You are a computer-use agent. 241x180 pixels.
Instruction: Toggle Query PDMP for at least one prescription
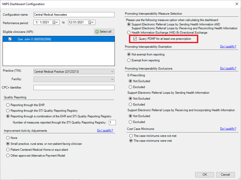pyautogui.click(x=135, y=39)
